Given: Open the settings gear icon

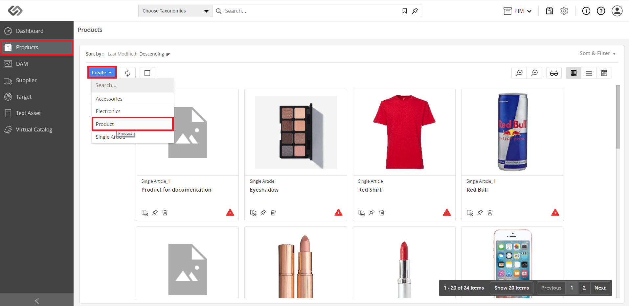Looking at the screenshot, I should [564, 11].
